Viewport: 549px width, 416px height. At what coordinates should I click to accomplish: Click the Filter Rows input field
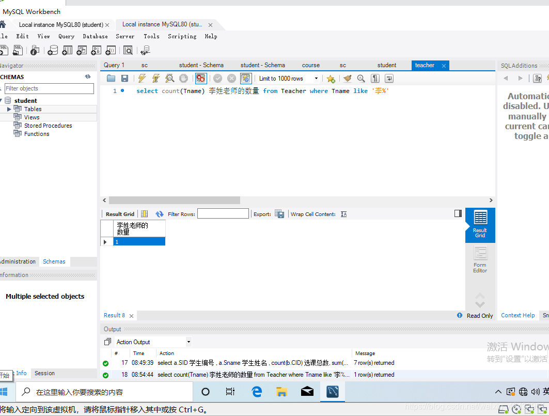(x=223, y=213)
